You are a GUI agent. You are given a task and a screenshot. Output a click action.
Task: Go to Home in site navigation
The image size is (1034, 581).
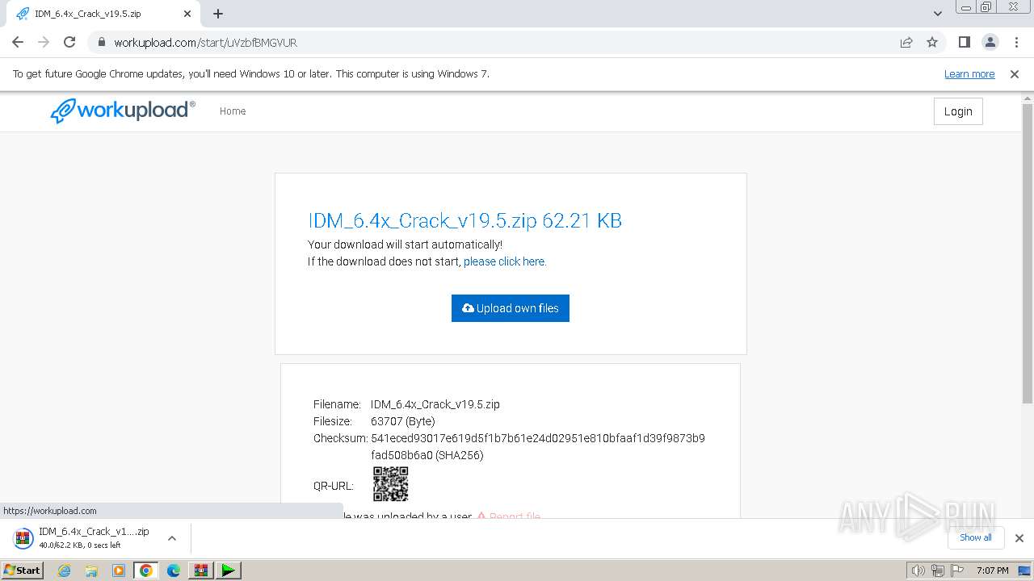tap(233, 111)
